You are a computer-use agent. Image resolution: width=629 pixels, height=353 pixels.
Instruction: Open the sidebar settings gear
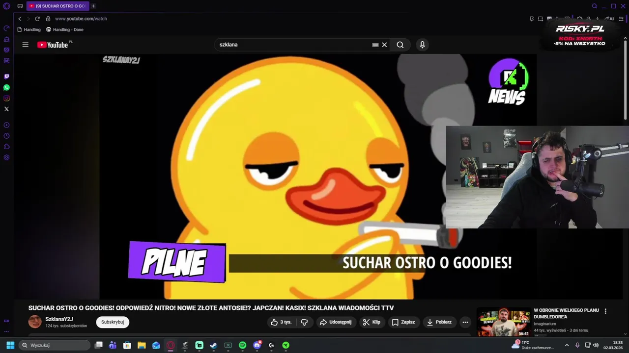click(x=6, y=157)
